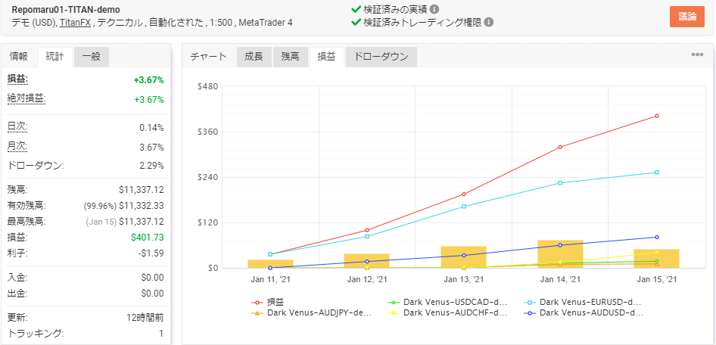
Task: Open the three-dot chart options menu
Action: point(697,55)
